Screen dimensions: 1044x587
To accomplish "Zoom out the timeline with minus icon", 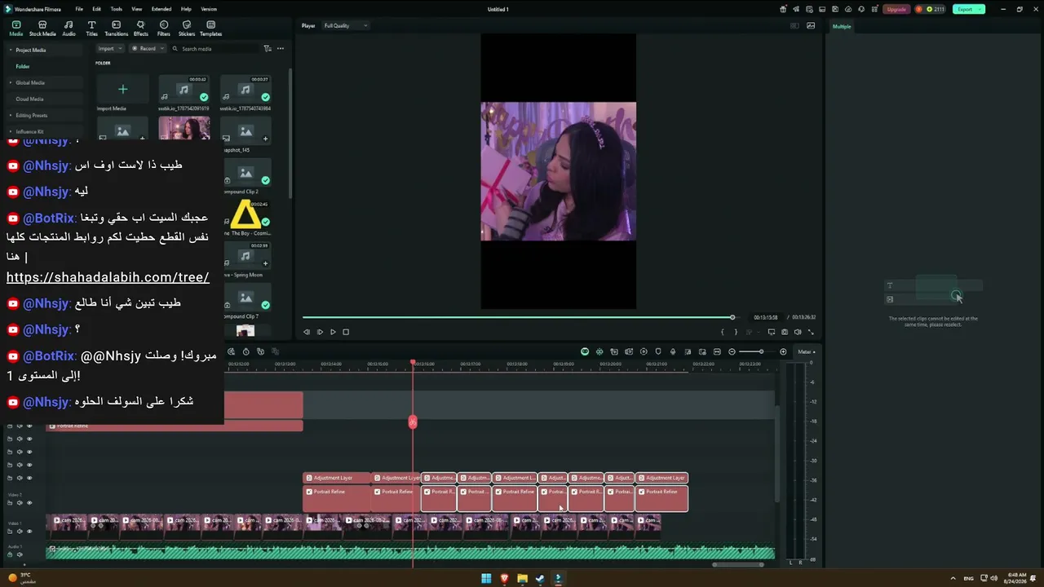I will pos(732,351).
